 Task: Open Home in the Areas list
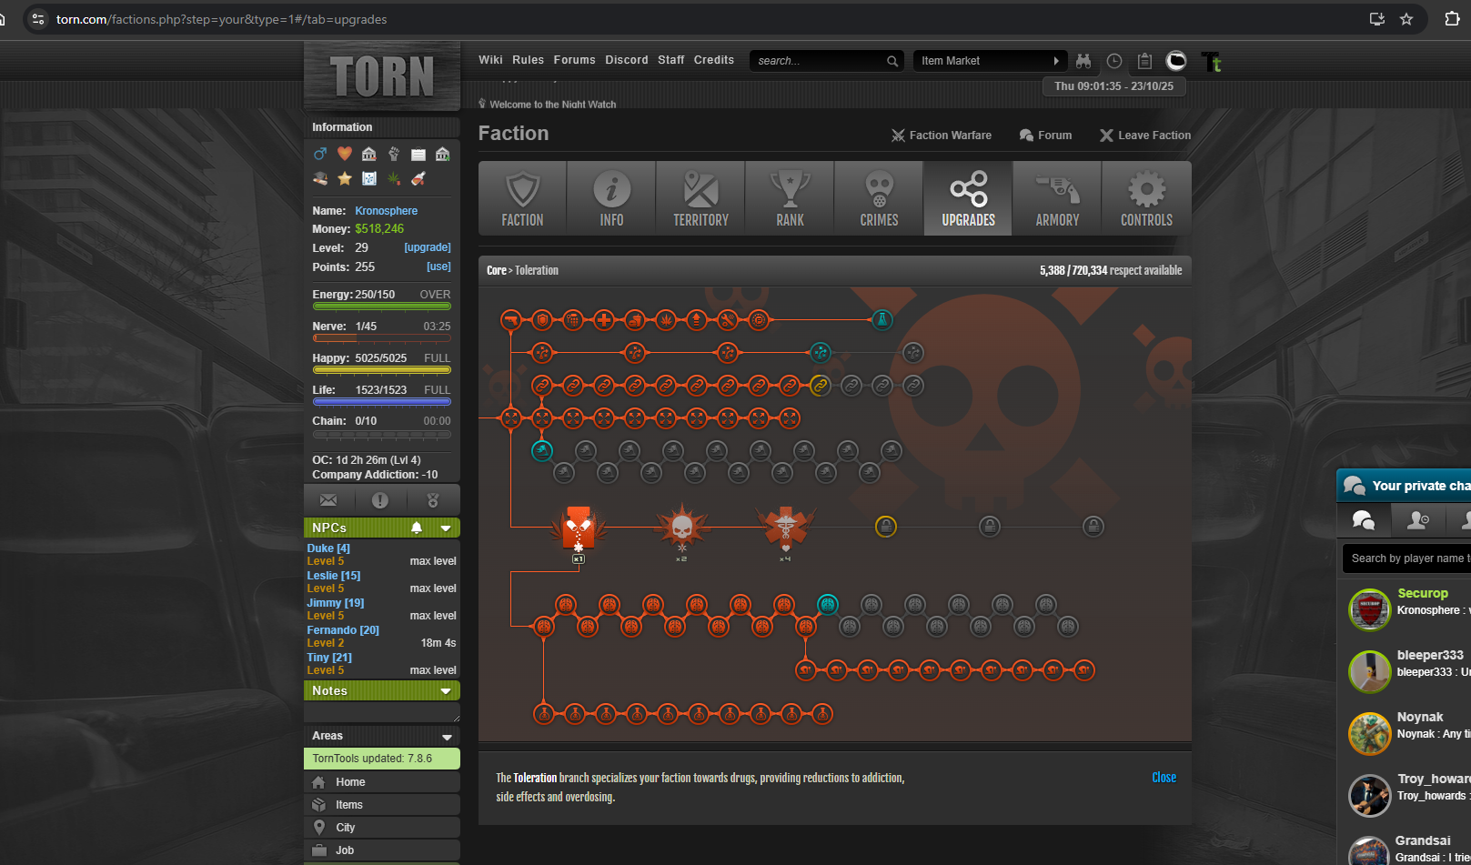coord(382,782)
